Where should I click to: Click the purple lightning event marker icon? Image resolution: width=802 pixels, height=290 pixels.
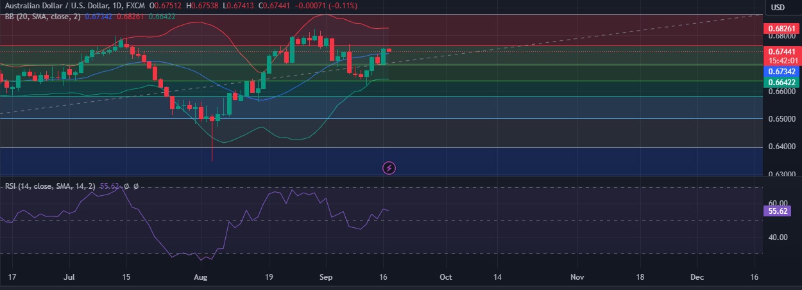(389, 168)
